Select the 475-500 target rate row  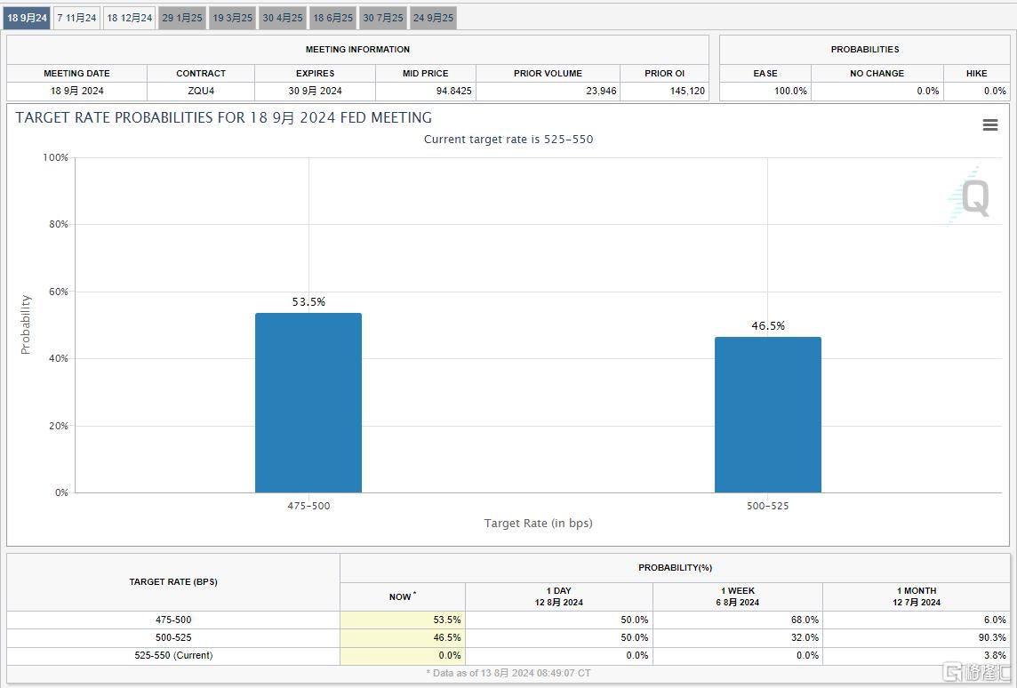click(173, 620)
